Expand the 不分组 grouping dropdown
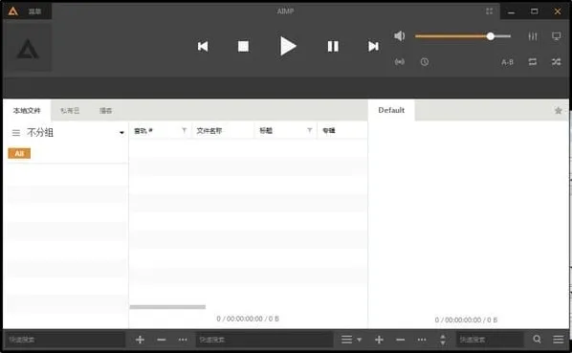This screenshot has height=353, width=572. 121,133
